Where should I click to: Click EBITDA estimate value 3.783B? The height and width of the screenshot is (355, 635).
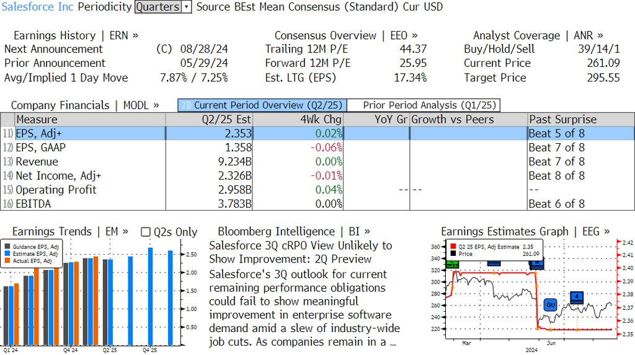coord(235,204)
